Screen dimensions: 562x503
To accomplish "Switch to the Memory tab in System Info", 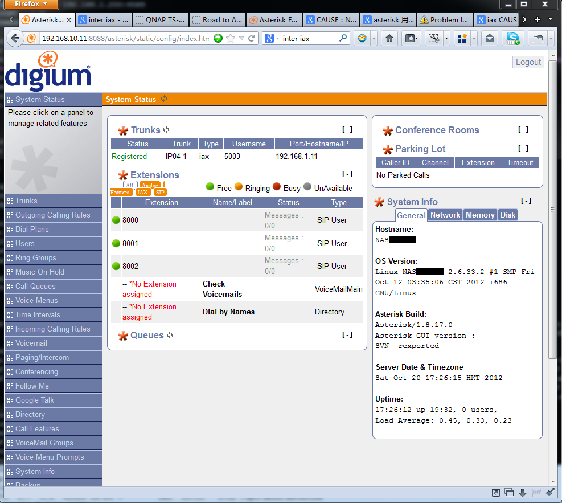I will pos(479,215).
